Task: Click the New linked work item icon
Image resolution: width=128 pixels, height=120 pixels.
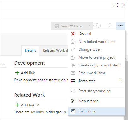Action: pyautogui.click(x=73, y=42)
